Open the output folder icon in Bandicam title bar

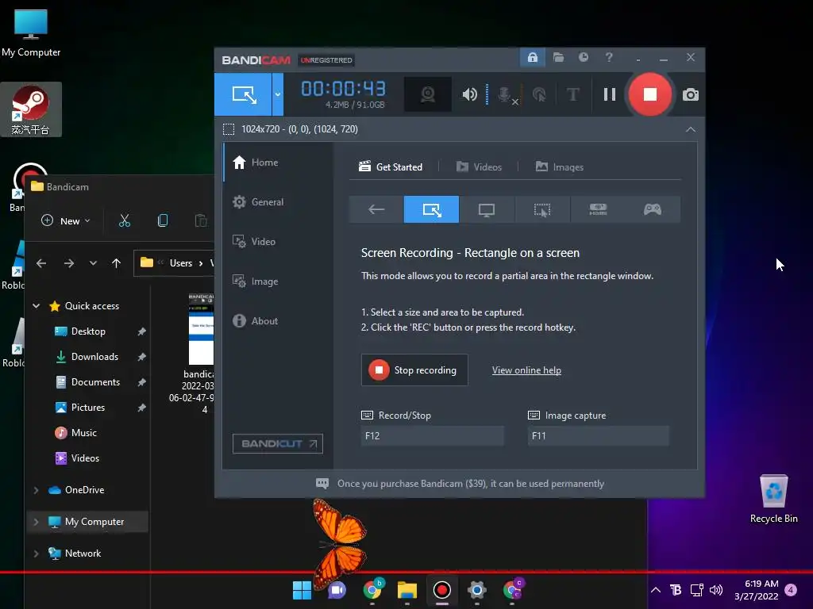(558, 57)
